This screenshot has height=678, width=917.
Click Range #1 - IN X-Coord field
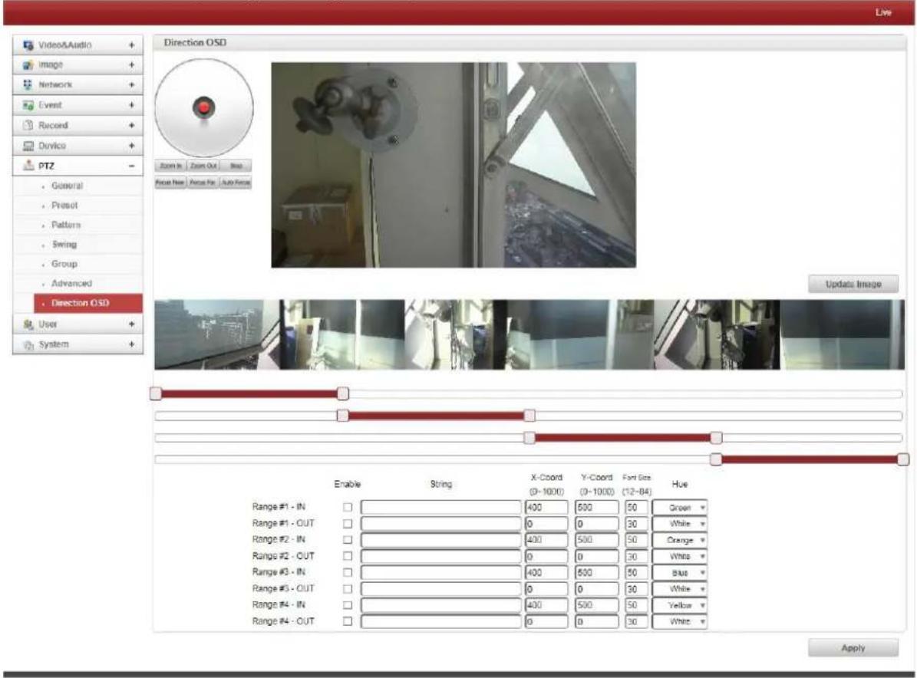click(x=547, y=507)
